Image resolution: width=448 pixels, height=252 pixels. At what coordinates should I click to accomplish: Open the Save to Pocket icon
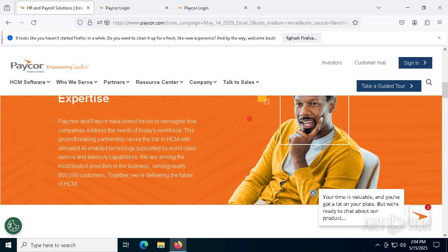[x=402, y=22]
